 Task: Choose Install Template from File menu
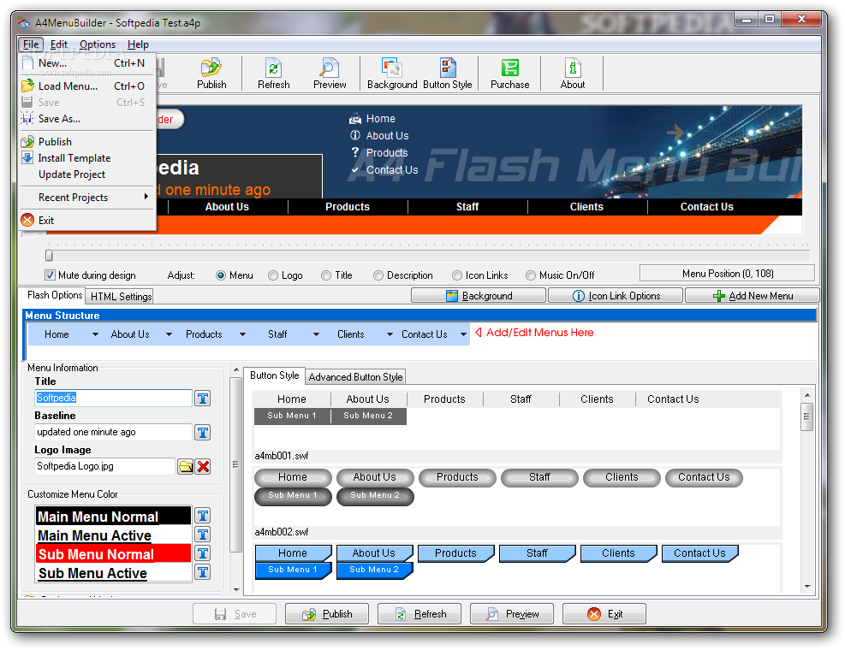tap(88, 157)
